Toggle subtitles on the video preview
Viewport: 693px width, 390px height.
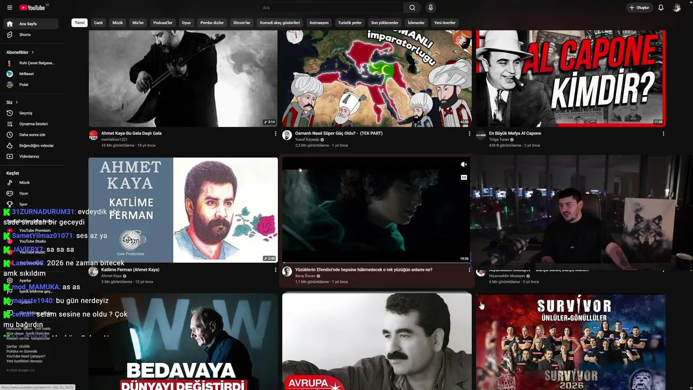click(463, 177)
